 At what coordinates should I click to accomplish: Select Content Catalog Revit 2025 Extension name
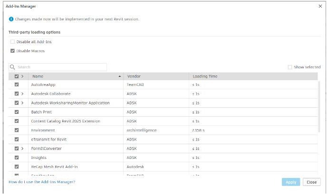coord(66,121)
